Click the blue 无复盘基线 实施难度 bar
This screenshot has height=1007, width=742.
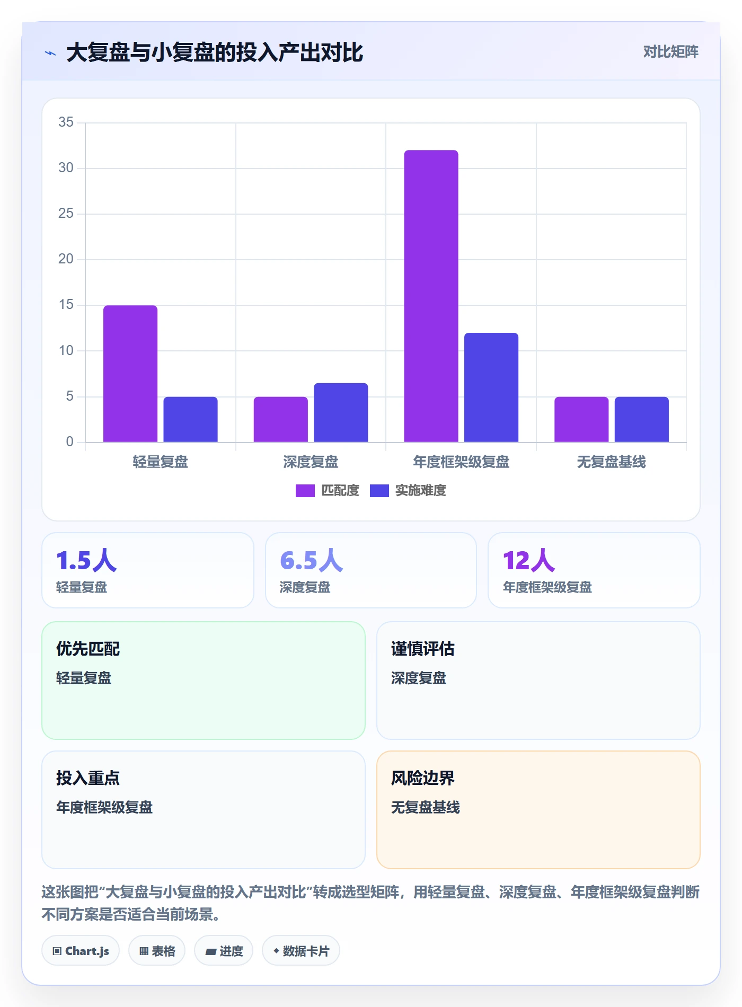642,419
